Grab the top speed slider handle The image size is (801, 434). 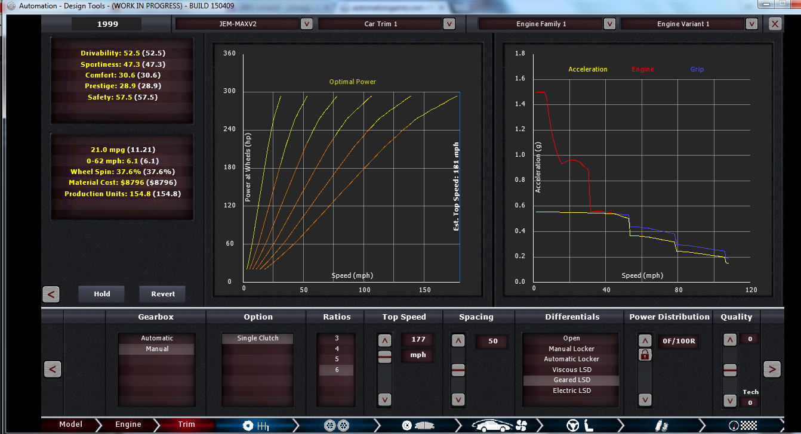pos(385,356)
